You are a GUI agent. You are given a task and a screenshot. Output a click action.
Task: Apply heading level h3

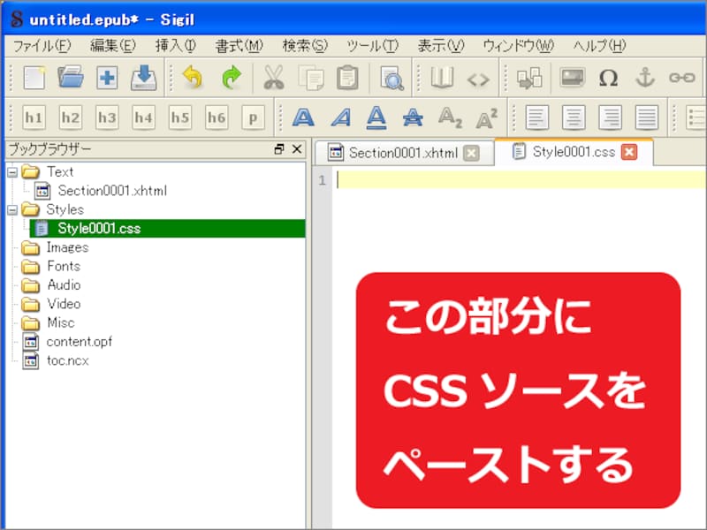(106, 117)
